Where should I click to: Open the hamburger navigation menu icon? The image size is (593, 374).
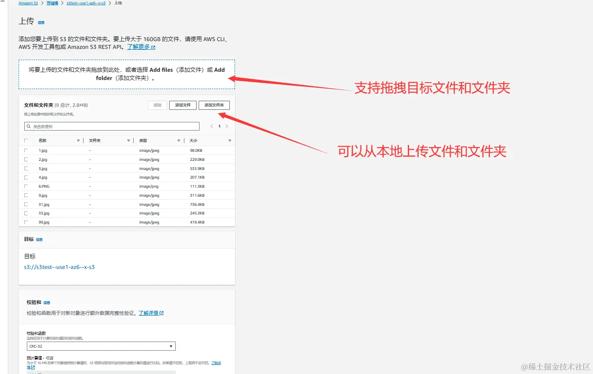point(2,2)
